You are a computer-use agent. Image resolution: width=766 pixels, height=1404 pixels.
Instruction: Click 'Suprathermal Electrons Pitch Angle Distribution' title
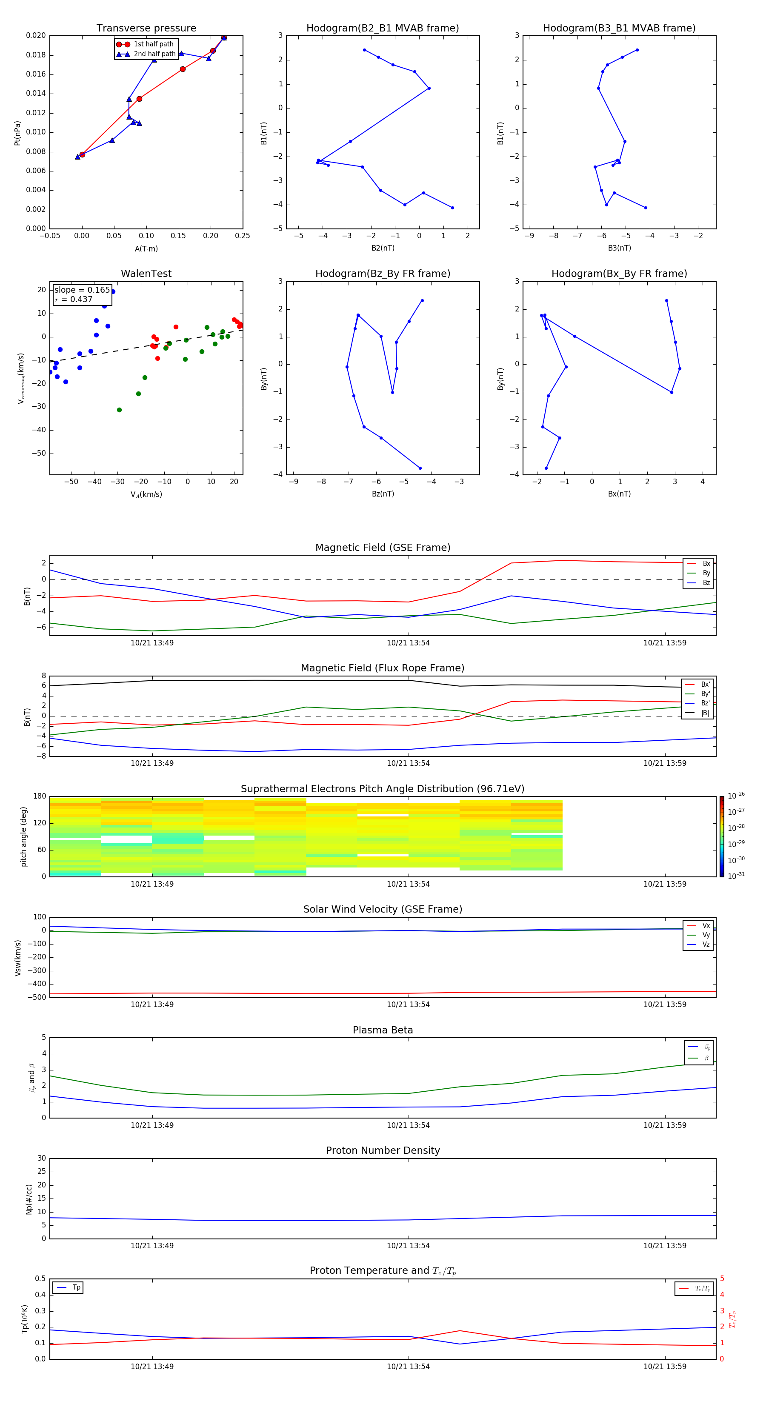(x=383, y=789)
